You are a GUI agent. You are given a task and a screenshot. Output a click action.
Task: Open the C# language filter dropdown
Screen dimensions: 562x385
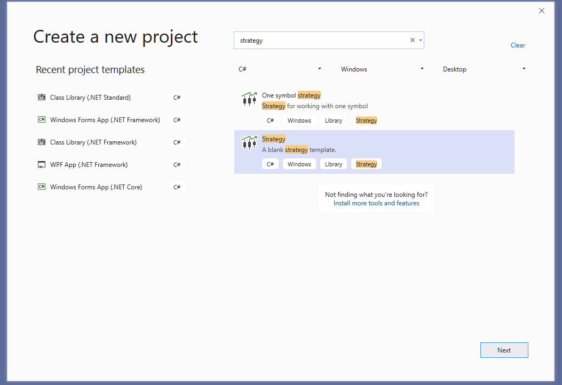(280, 69)
